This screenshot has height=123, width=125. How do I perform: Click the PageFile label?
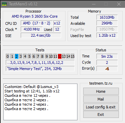tap(77, 30)
